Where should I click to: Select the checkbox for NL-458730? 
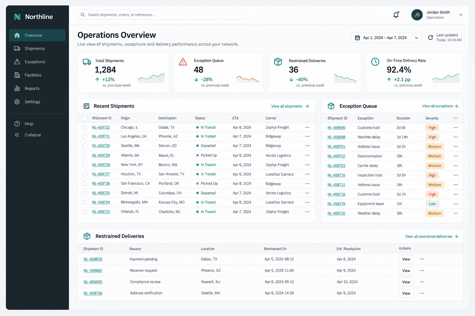tap(85, 146)
